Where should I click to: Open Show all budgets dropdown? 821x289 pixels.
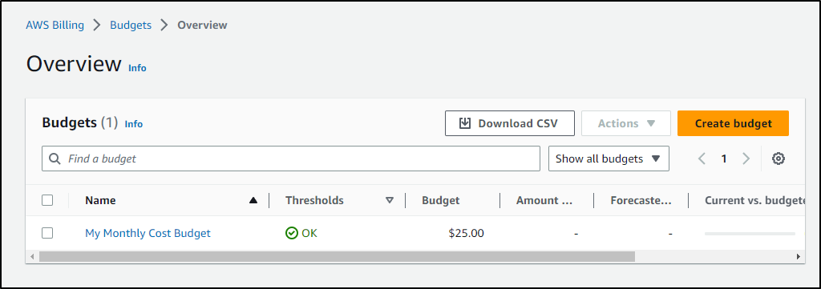609,159
